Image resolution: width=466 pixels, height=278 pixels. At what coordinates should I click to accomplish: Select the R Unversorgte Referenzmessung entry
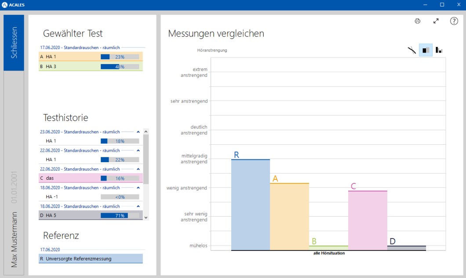click(91, 259)
